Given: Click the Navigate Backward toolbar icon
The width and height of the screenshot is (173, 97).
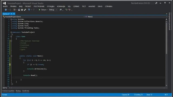Looking at the screenshot, I should [x=6, y=10].
